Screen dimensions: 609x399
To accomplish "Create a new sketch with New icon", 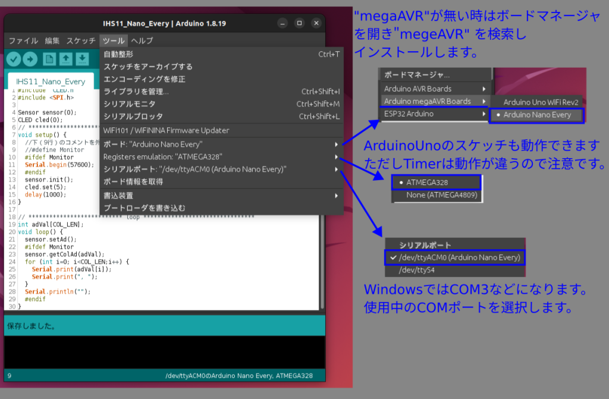I will (49, 59).
